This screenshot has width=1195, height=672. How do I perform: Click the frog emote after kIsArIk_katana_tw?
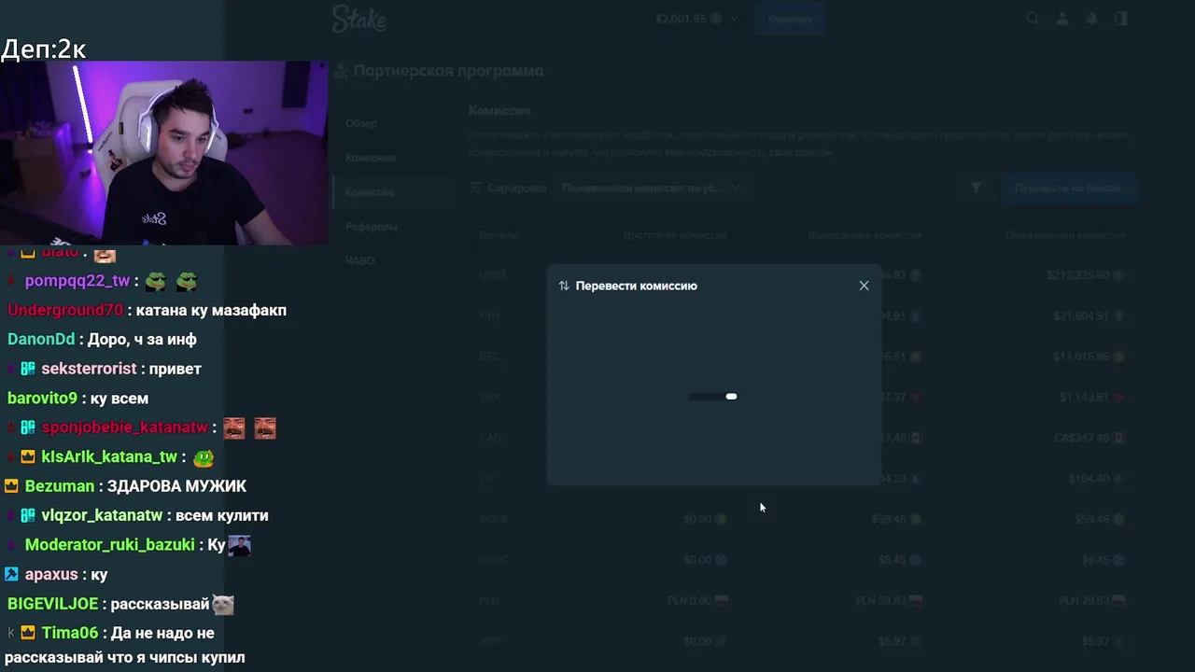[204, 457]
